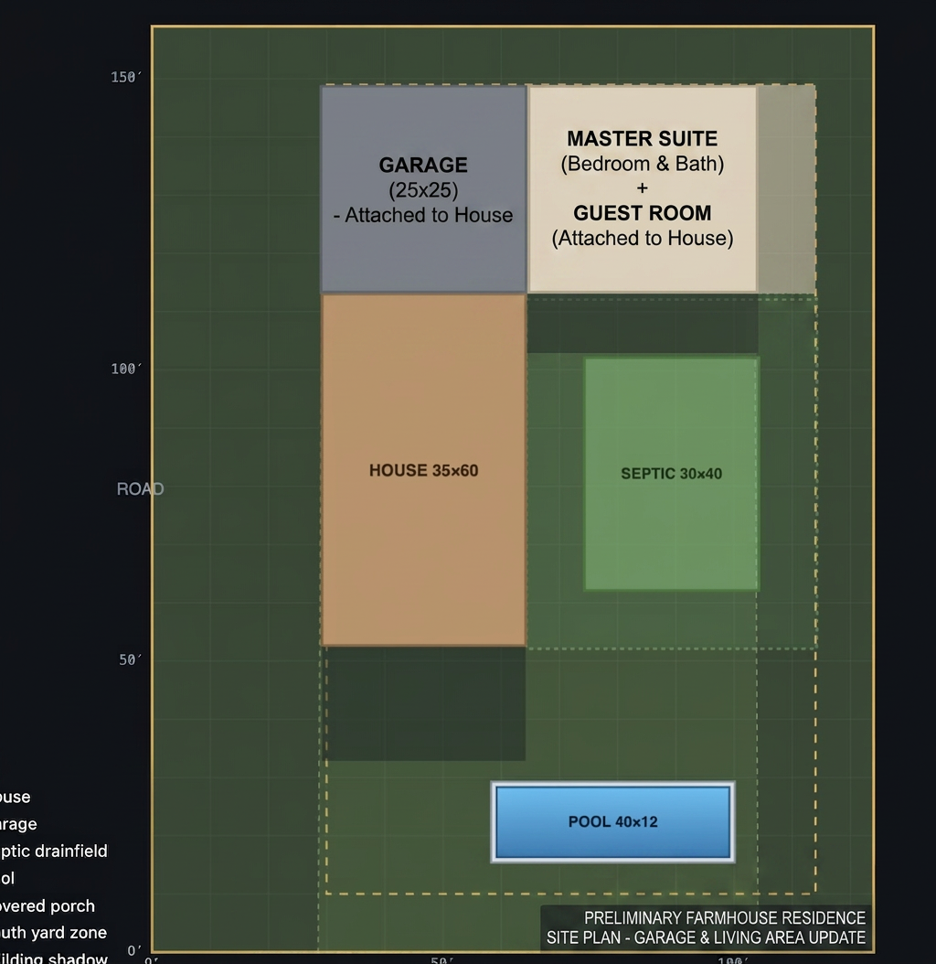Click the POOL 40x12 rectangle
The image size is (936, 964).
[x=612, y=822]
